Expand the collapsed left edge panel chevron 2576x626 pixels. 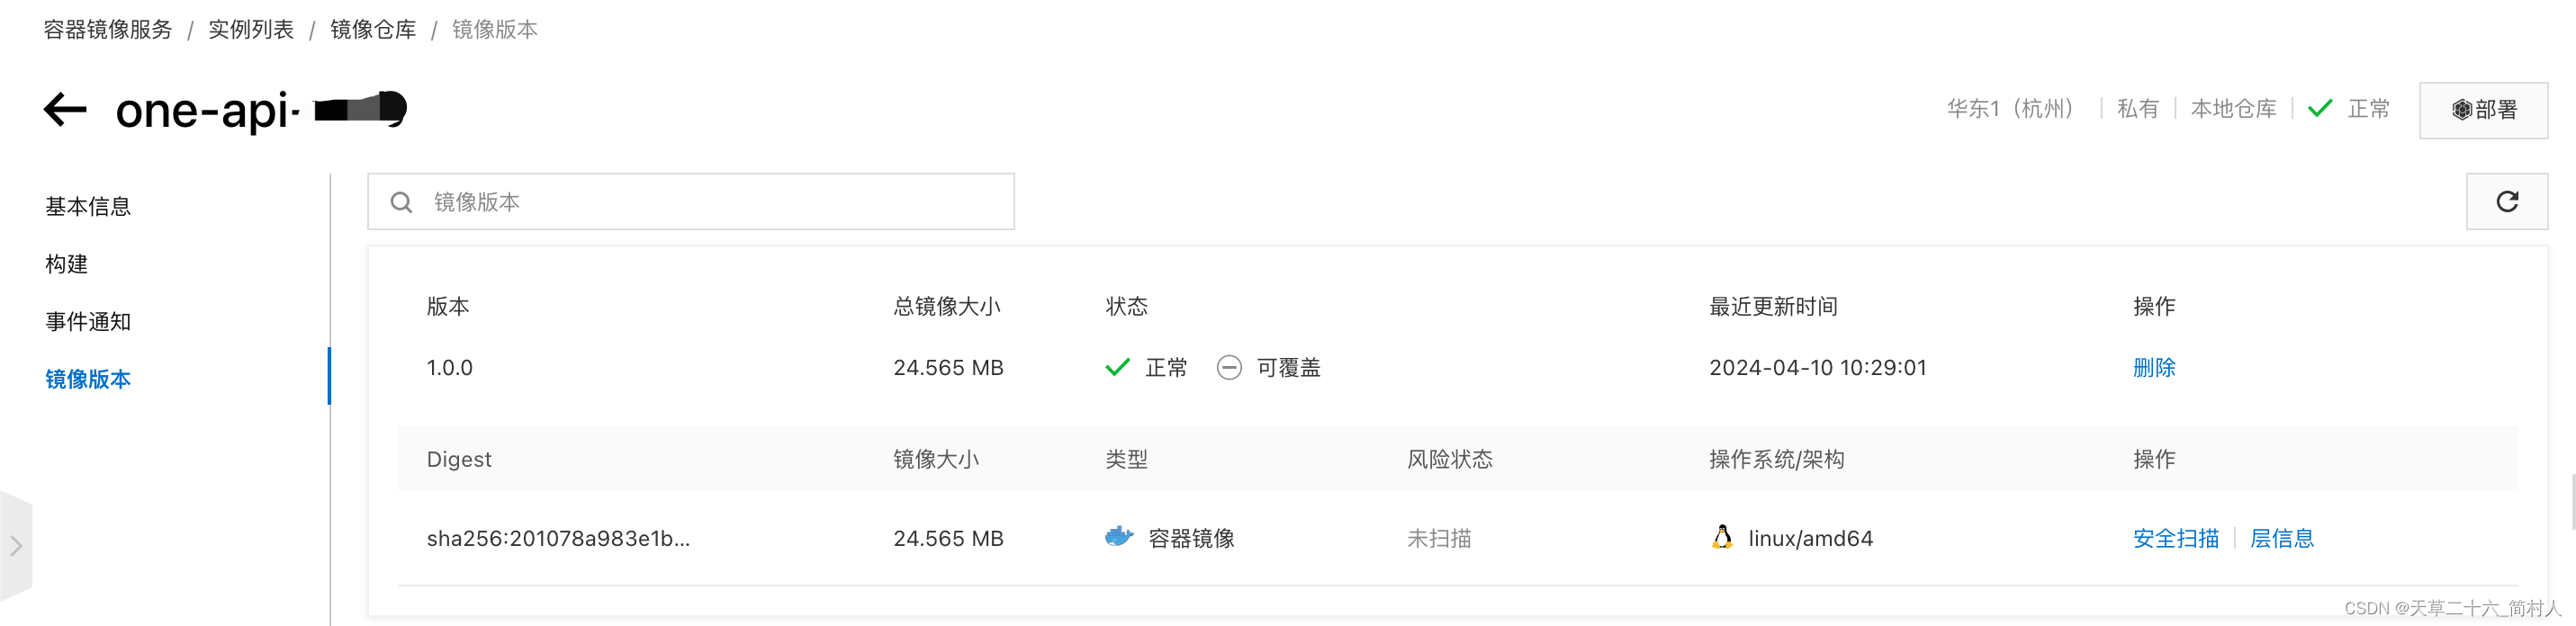[16, 546]
